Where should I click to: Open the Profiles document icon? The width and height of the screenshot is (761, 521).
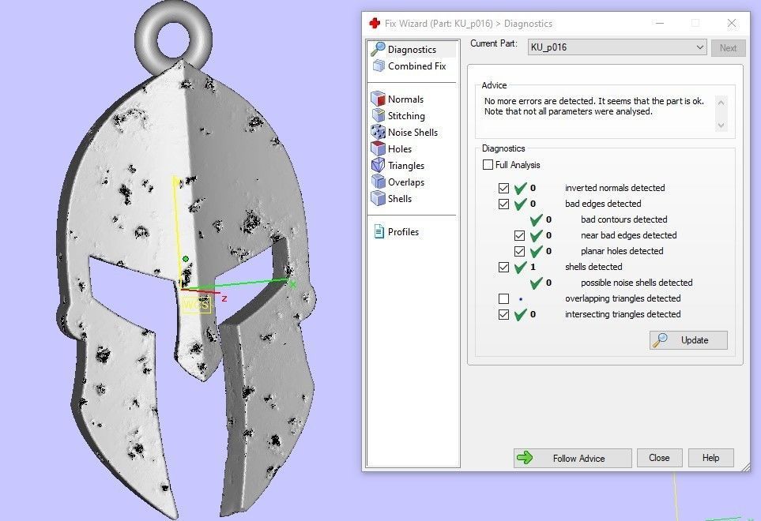tap(379, 231)
